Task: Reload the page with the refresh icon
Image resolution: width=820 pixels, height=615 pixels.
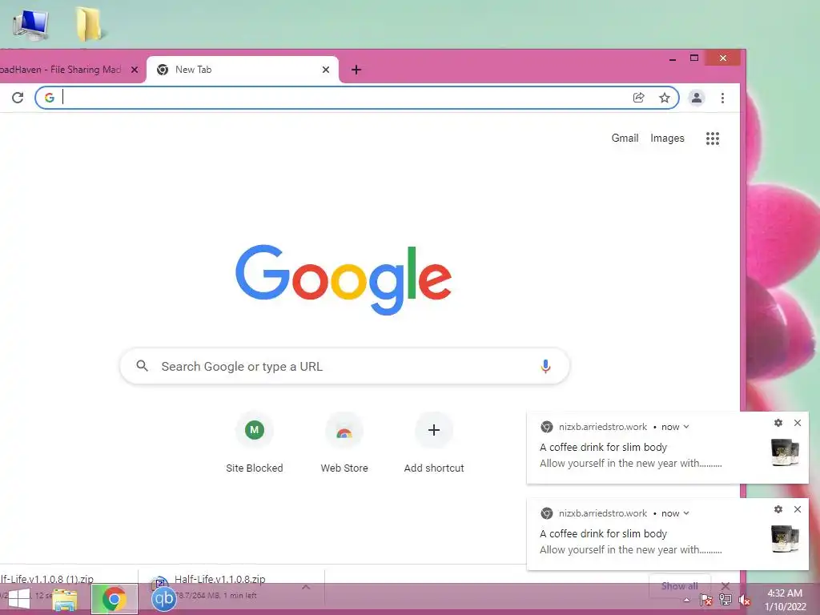Action: tap(18, 98)
